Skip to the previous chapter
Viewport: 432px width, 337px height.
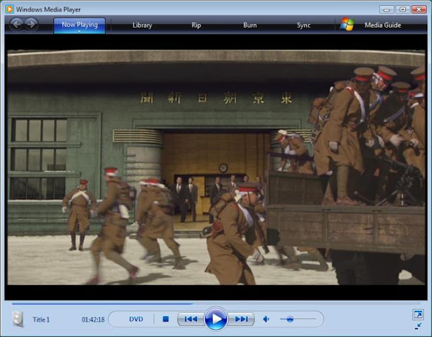[x=191, y=319]
